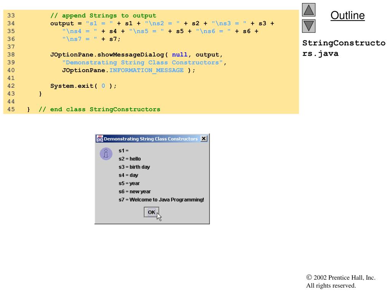Select the 's2 = hello' line
Image resolution: width=390 pixels, height=293 pixels.
point(129,159)
